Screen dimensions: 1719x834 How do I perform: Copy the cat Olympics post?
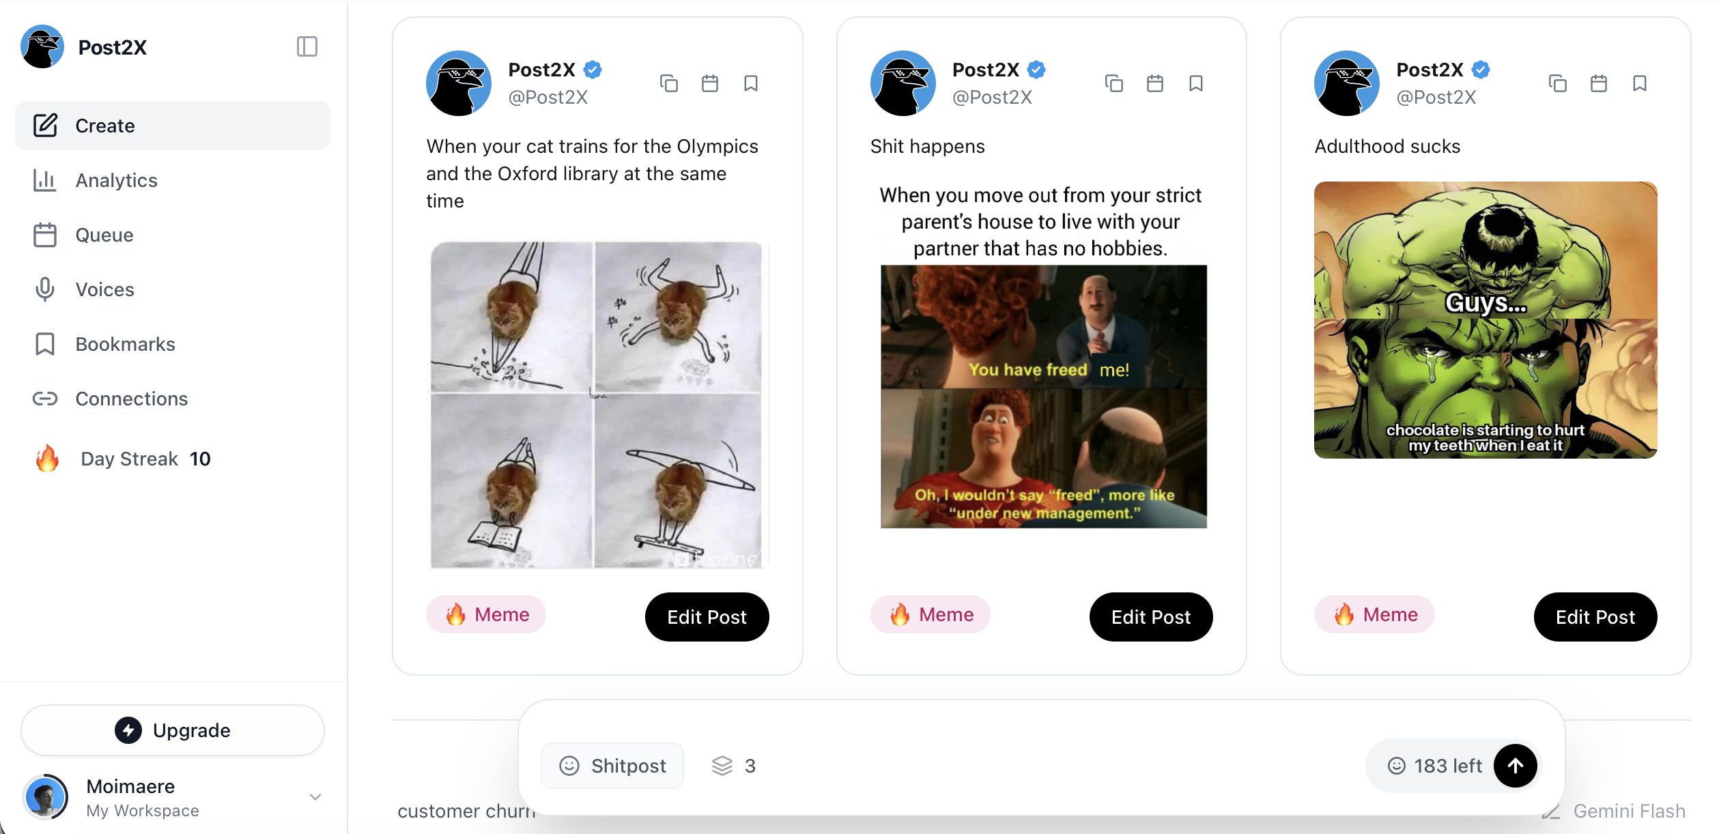[668, 83]
